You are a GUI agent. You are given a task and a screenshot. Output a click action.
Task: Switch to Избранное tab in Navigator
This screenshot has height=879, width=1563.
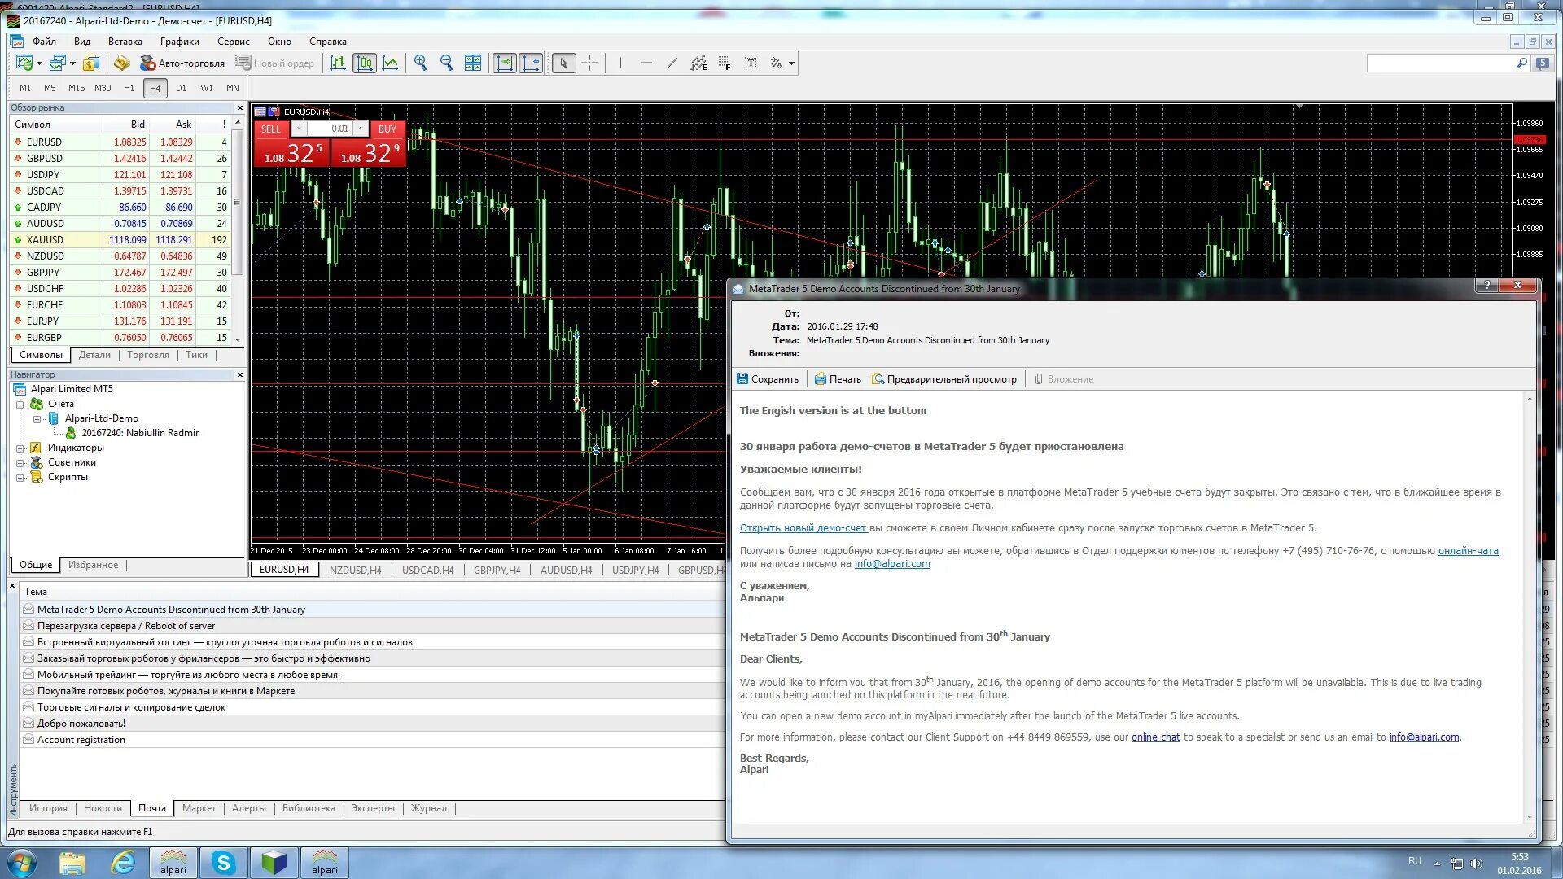(93, 565)
